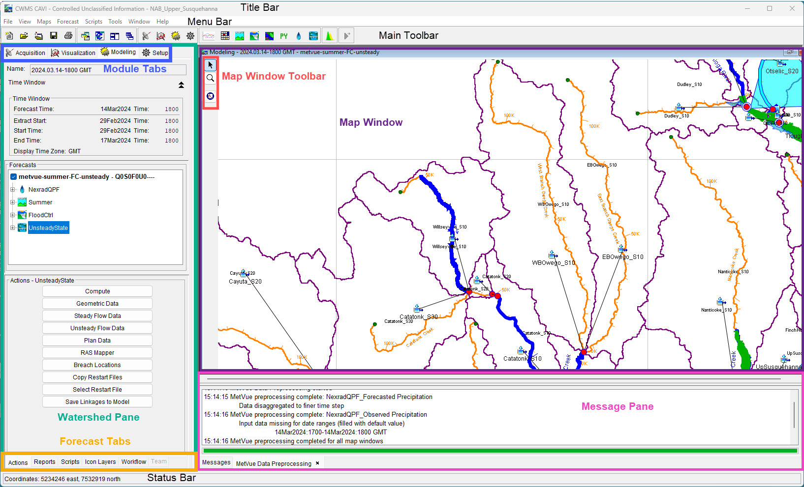This screenshot has height=487, width=804.
Task: Switch to the Messages tab
Action: tap(216, 462)
